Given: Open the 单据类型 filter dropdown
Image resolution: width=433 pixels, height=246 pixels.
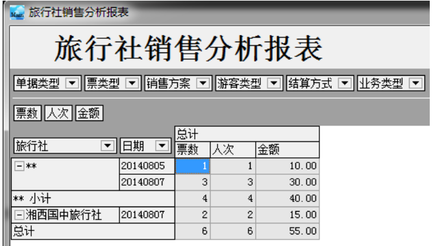Looking at the screenshot, I should click(x=72, y=83).
